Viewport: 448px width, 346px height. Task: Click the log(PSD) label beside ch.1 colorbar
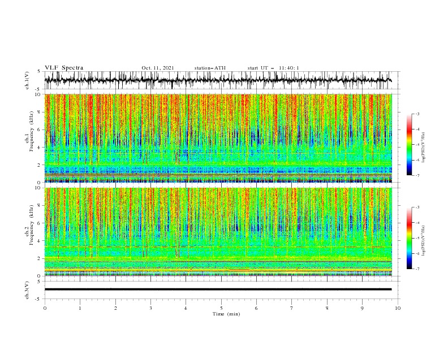(424, 148)
